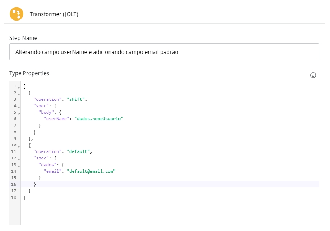The height and width of the screenshot is (231, 330).
Task: Click line number 16 in the gutter
Action: pos(14,184)
